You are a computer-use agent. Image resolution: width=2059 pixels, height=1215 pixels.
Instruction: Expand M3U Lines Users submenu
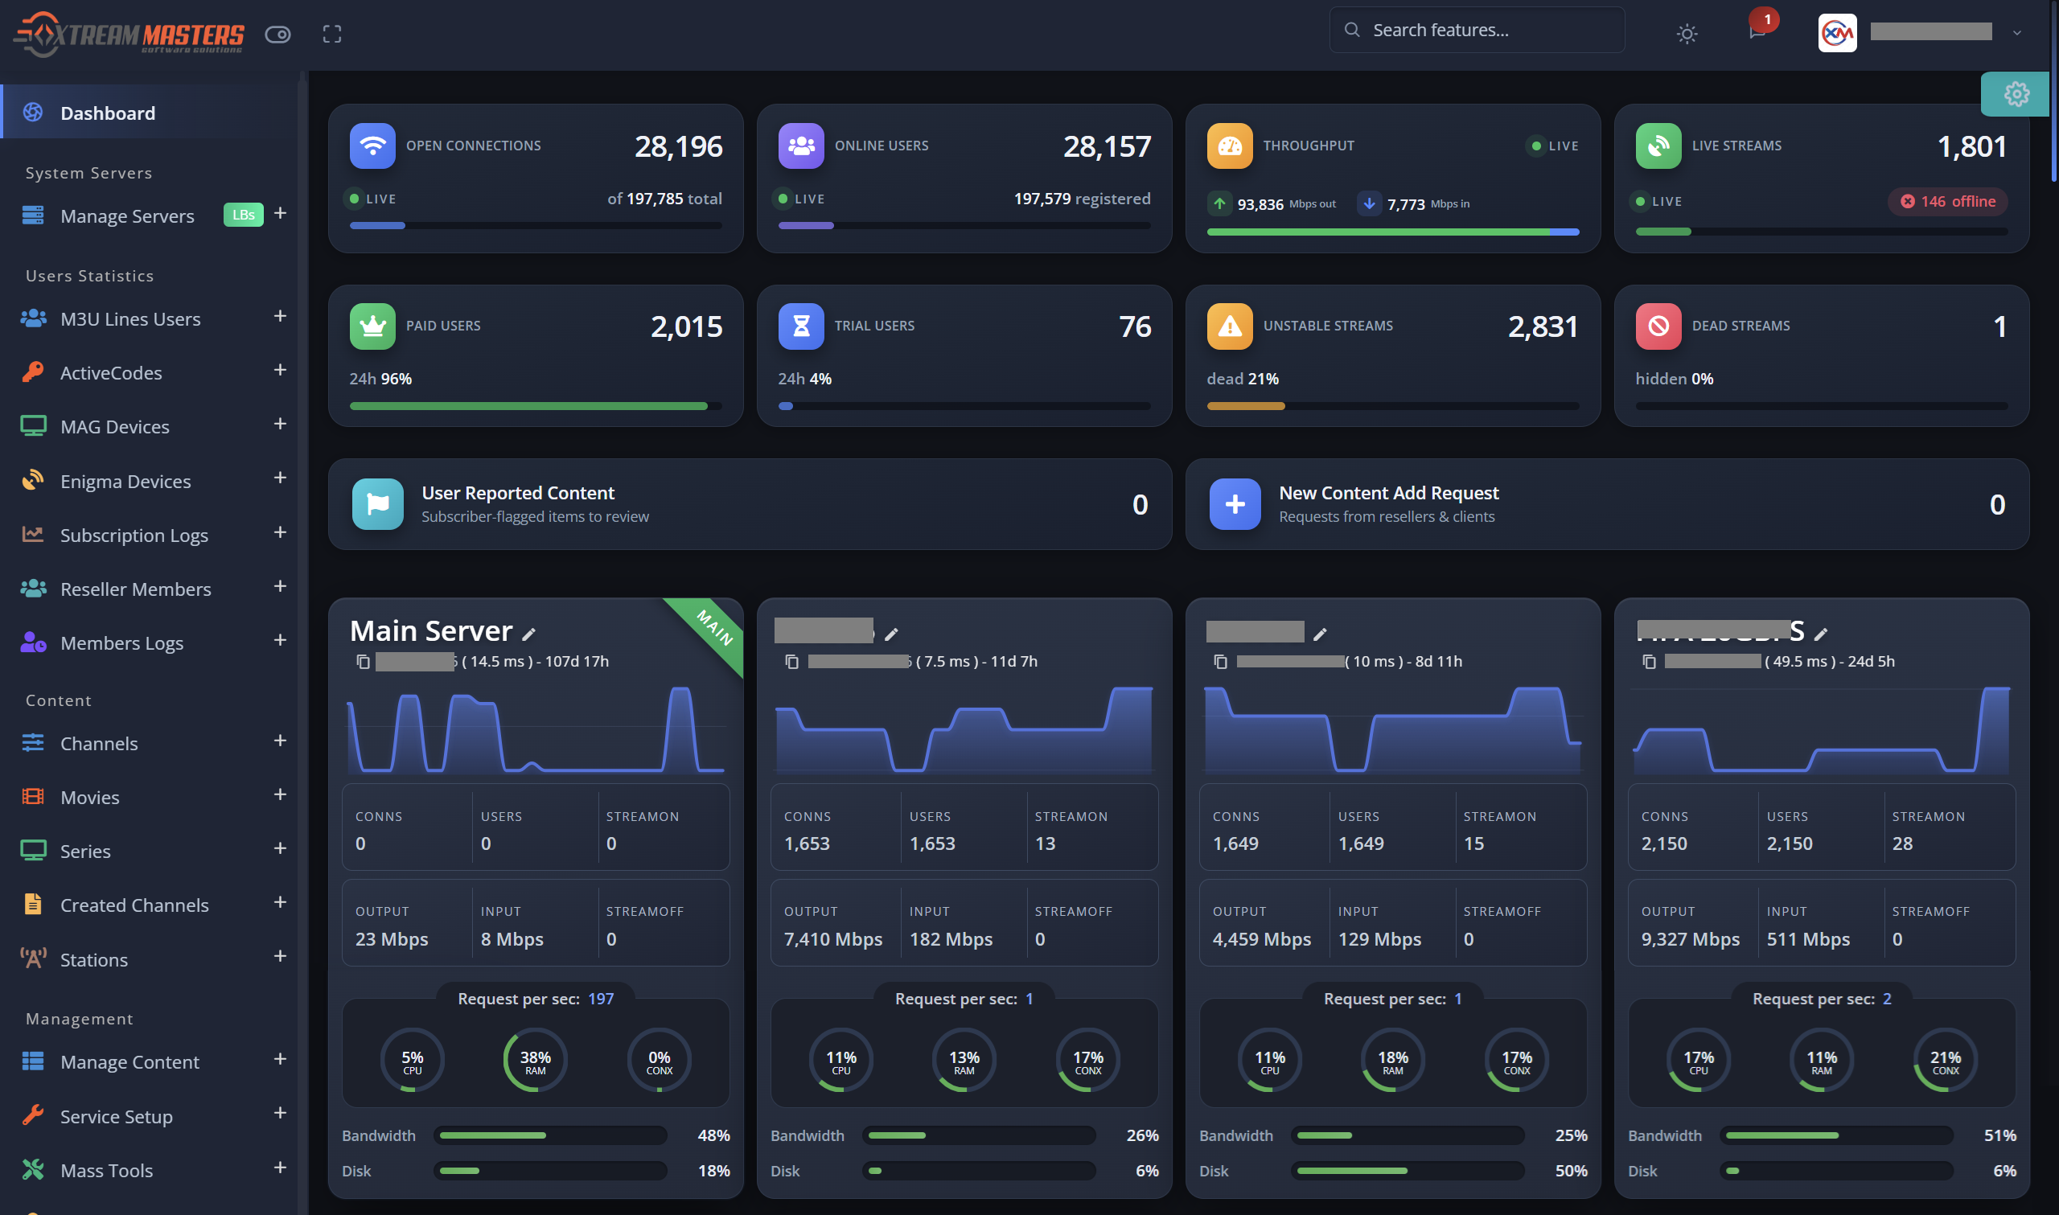280,316
